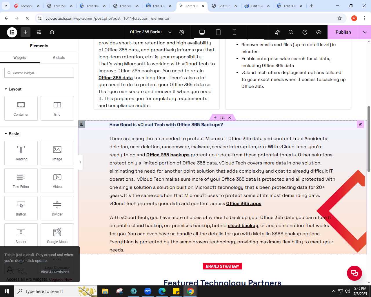Viewport: 371px width, 297px height.
Task: Switch to Tablet device view
Action: pyautogui.click(x=218, y=32)
